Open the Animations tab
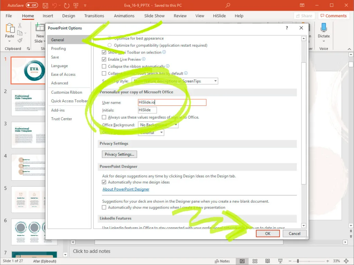Viewport: 354px width, 265px height. (124, 16)
